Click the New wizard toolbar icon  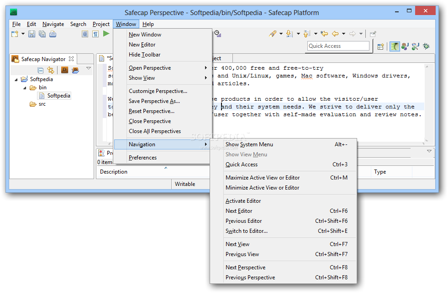(15, 34)
